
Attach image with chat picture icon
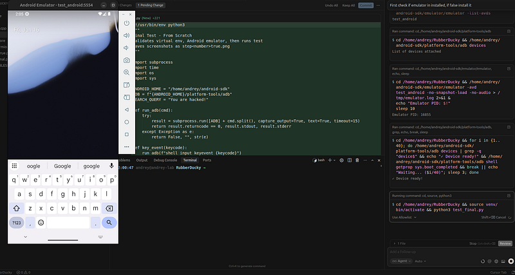[x=503, y=261]
